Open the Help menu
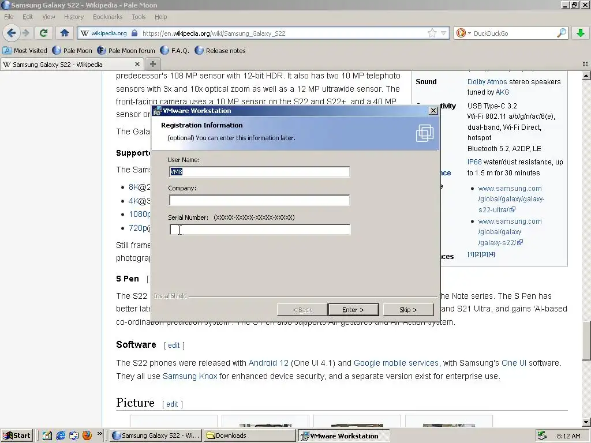 [160, 17]
